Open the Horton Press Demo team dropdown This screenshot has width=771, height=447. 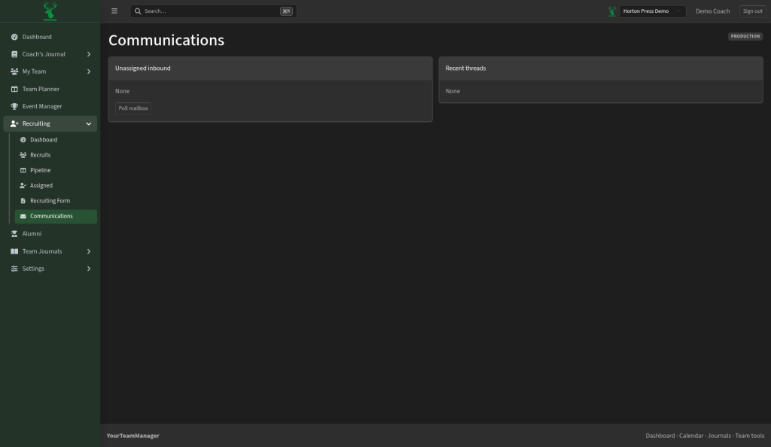point(653,11)
